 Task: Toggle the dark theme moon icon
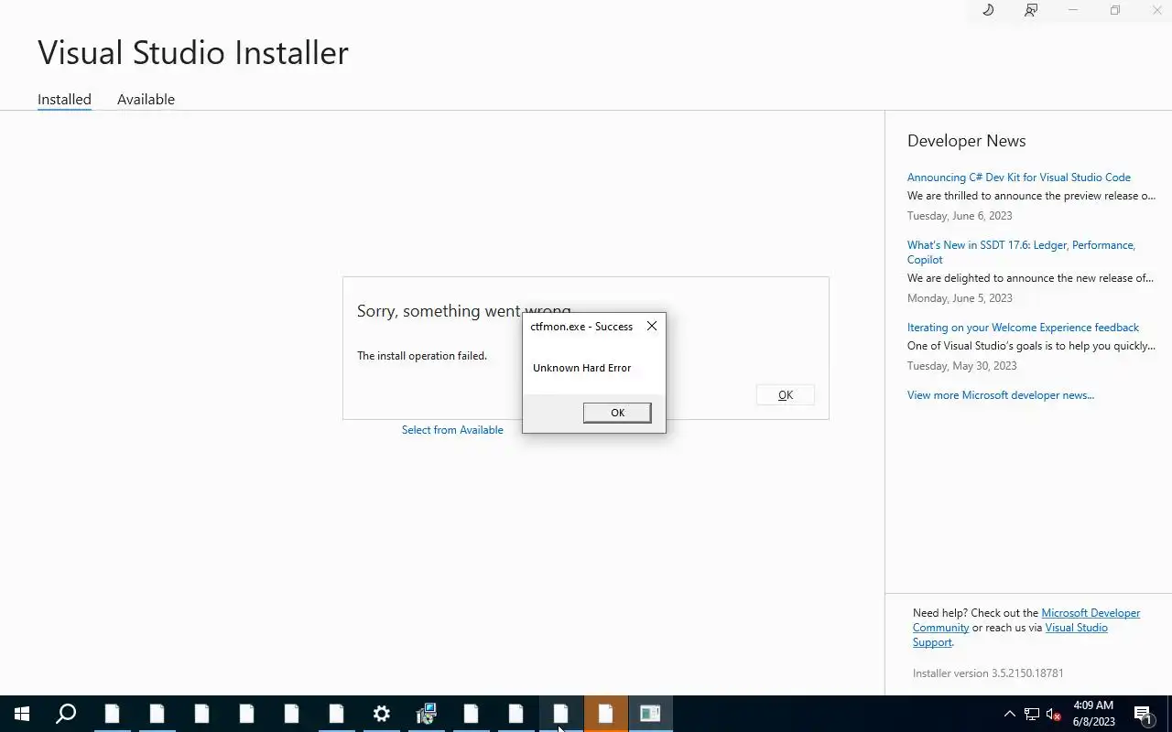tap(988, 10)
